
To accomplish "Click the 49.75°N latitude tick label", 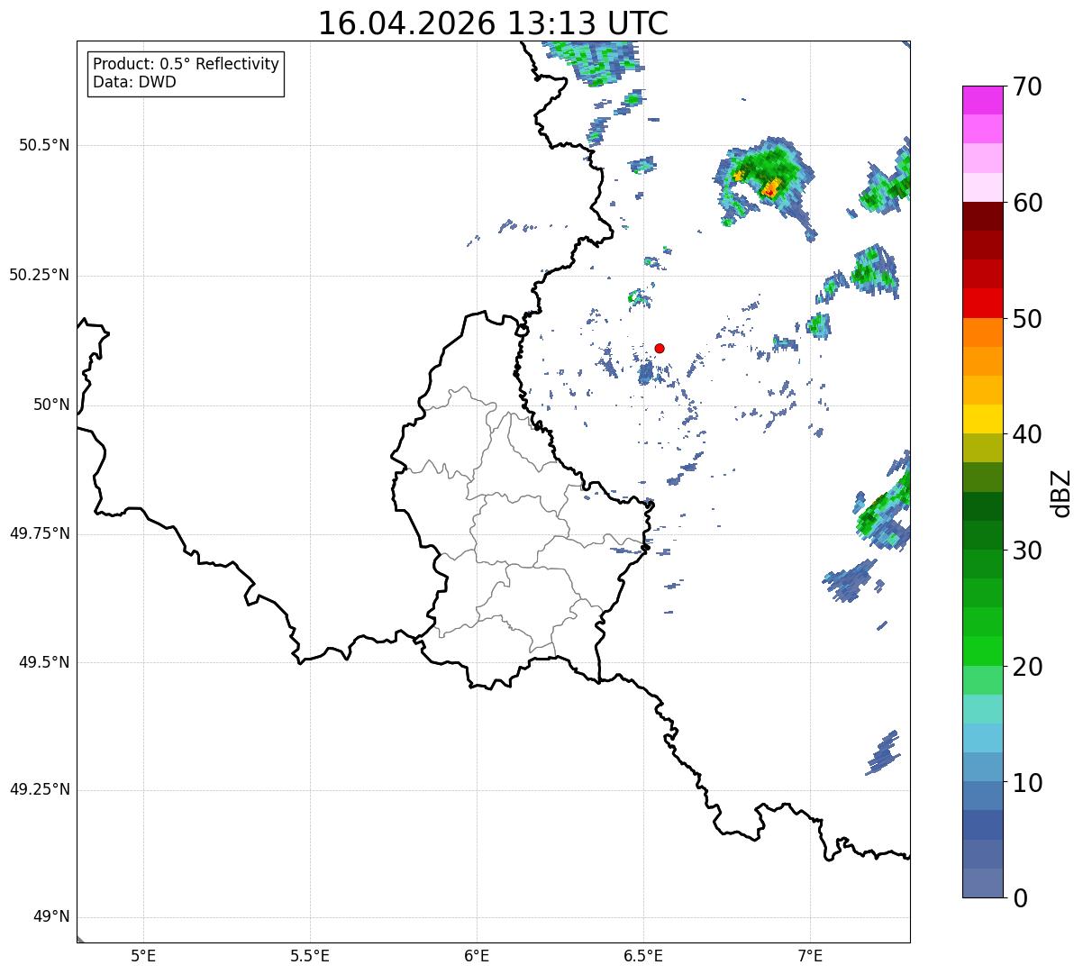I will pyautogui.click(x=40, y=533).
